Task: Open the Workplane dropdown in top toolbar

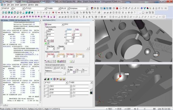Action: coord(79,8)
